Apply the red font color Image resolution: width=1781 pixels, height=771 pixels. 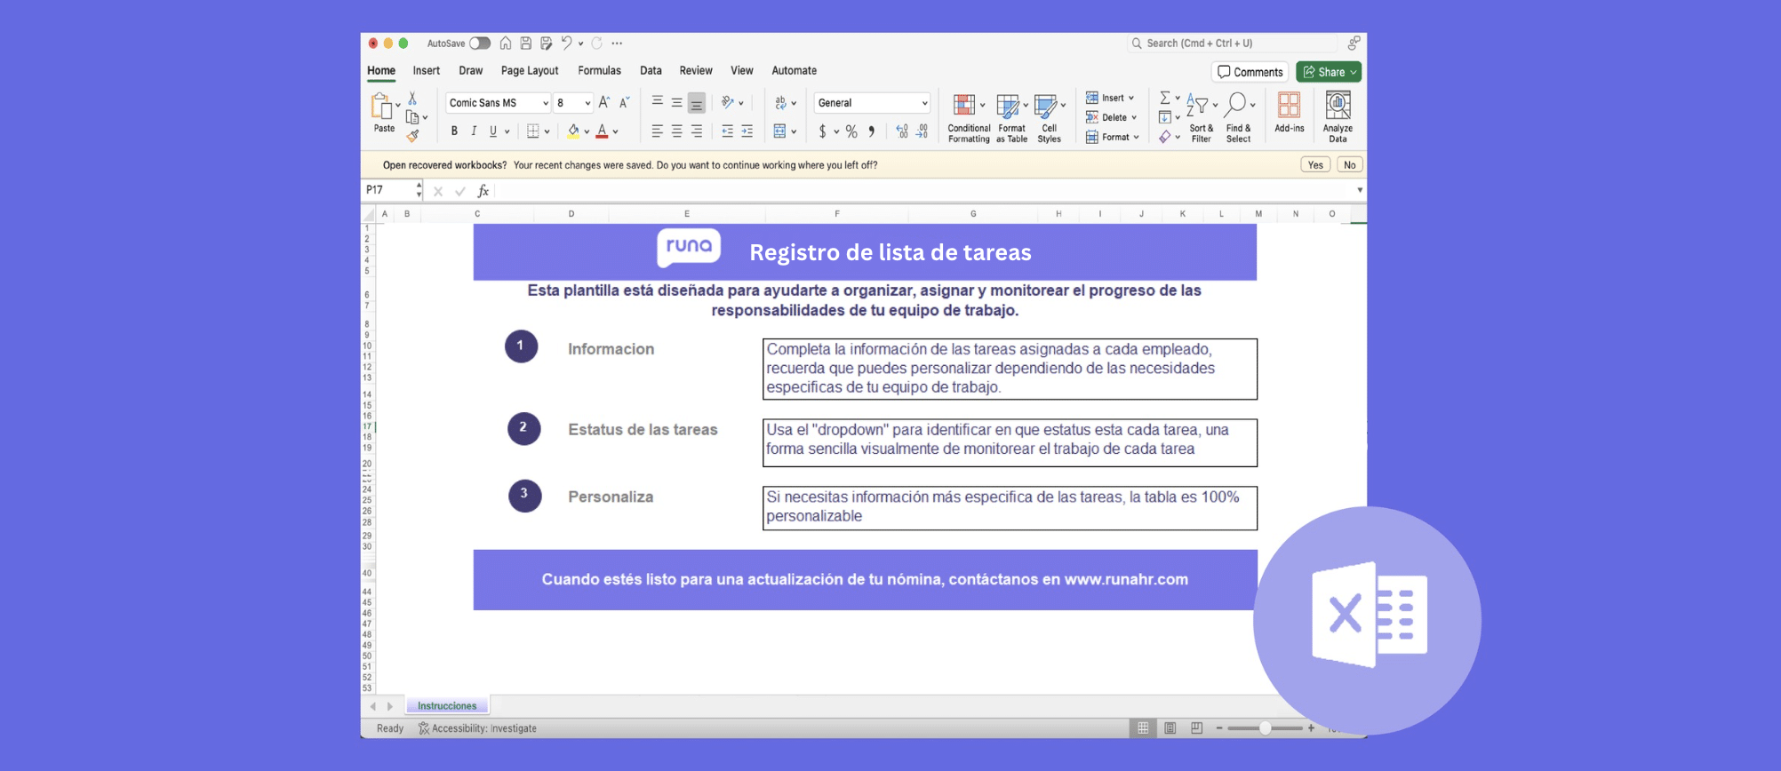point(603,131)
